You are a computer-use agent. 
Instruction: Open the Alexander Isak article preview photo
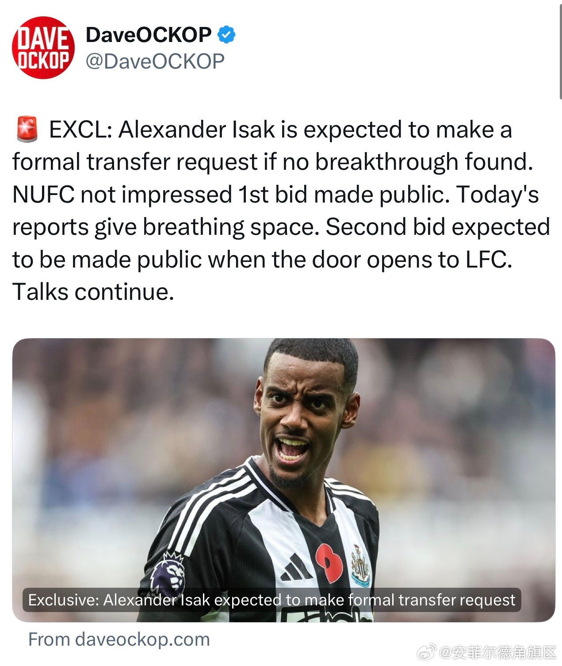(283, 480)
